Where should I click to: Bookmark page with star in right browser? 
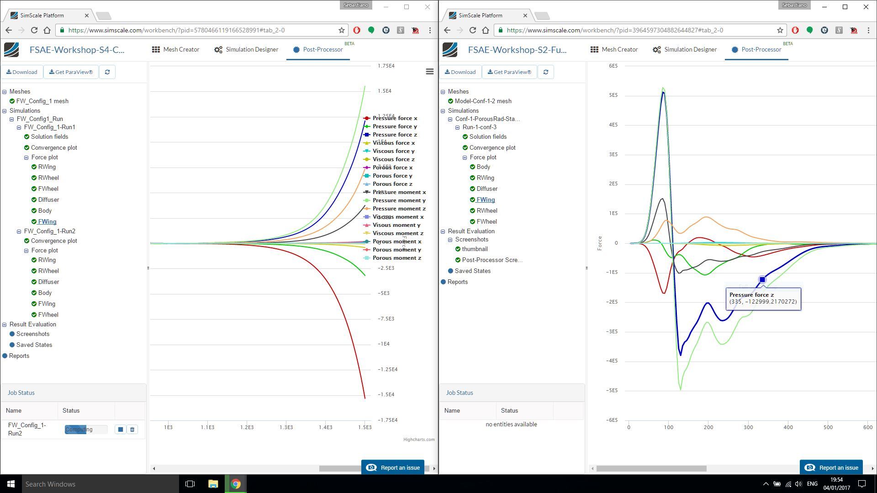780,30
